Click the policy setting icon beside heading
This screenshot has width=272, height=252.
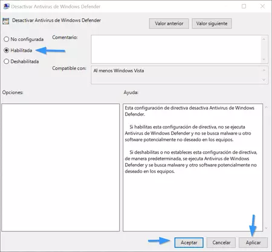click(x=6, y=21)
